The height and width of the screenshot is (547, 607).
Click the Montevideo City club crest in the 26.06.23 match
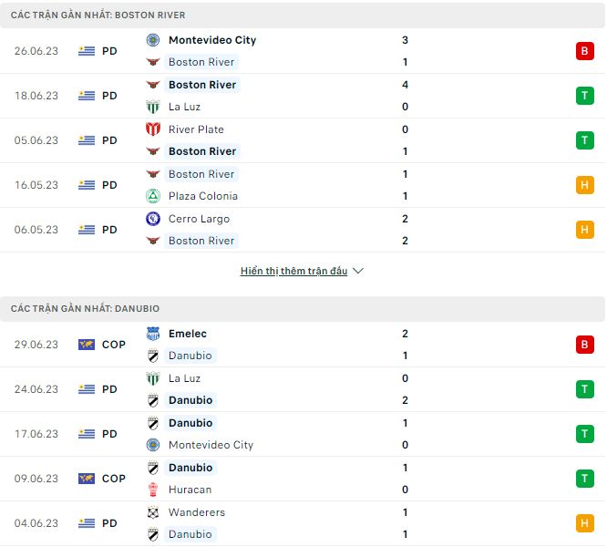[153, 40]
